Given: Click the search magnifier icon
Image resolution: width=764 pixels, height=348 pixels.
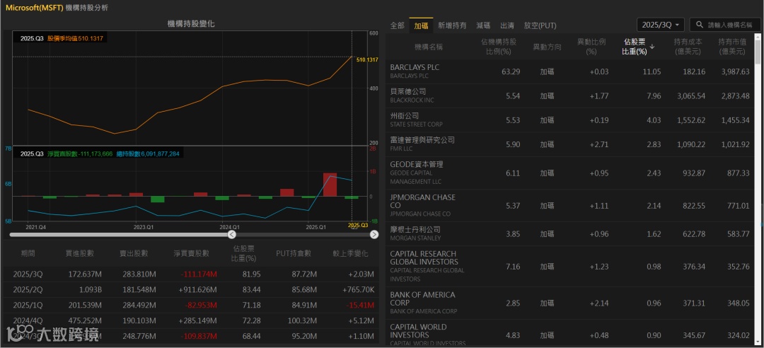Looking at the screenshot, I should (x=700, y=25).
